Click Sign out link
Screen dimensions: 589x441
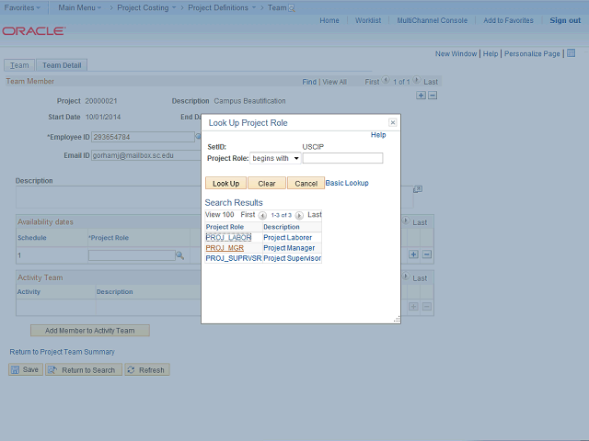click(565, 20)
